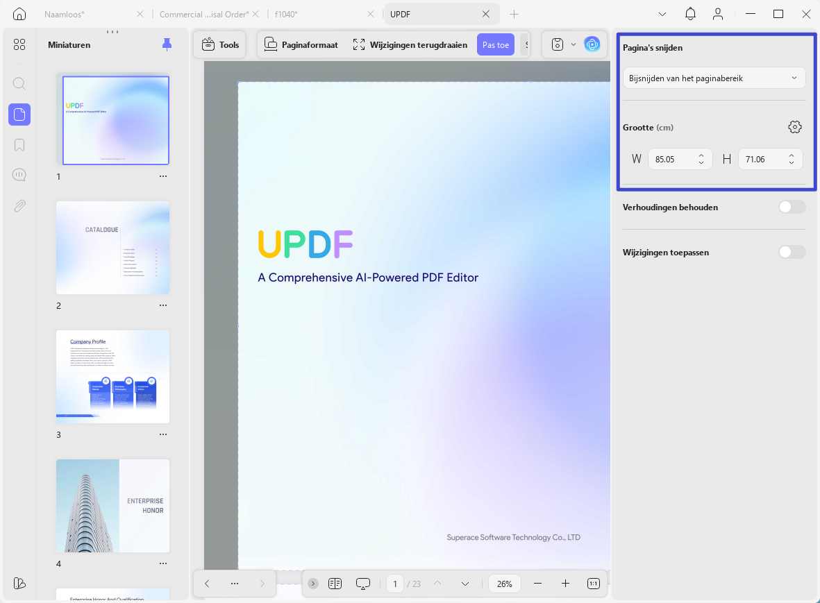Set zoom to actual size 1:1
The image size is (820, 603).
click(x=594, y=584)
